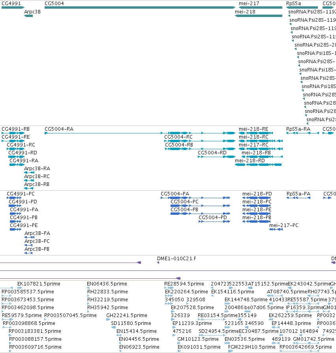Click the RpS5a gene label

293,4
